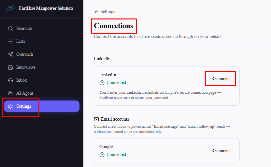The width and height of the screenshot is (271, 167).
Task: Reconnect the Google email account
Action: point(221,151)
